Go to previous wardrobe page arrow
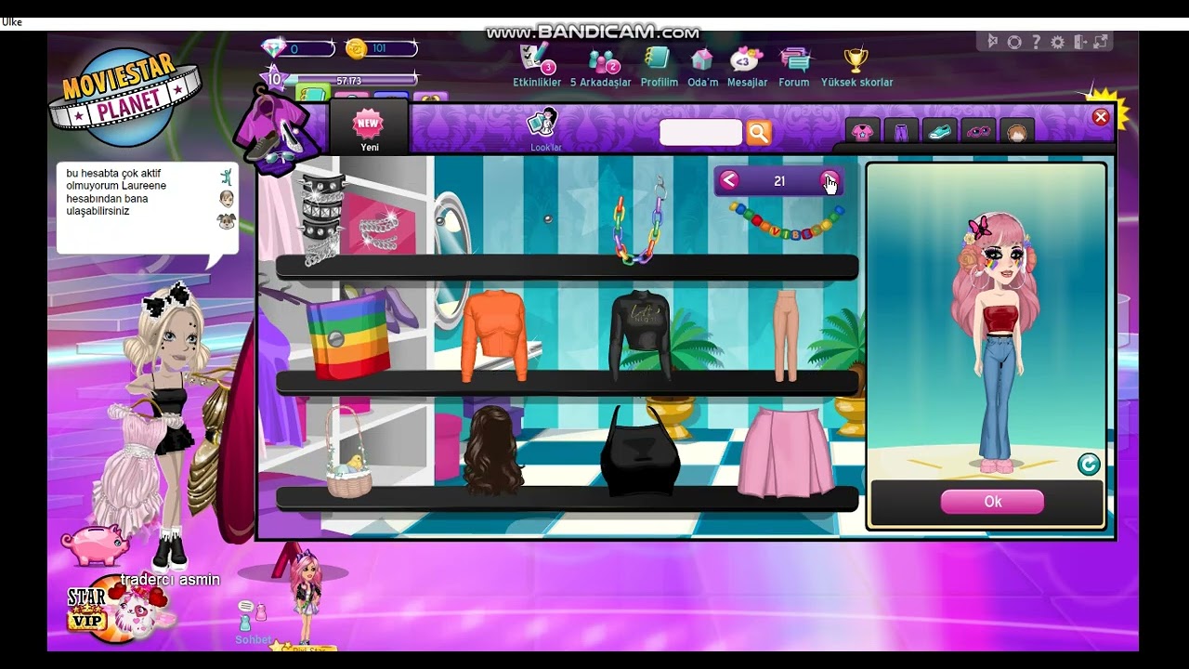This screenshot has height=669, width=1189. tap(729, 181)
